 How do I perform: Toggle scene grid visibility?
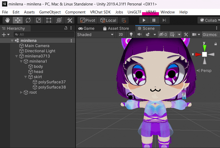click(172, 35)
